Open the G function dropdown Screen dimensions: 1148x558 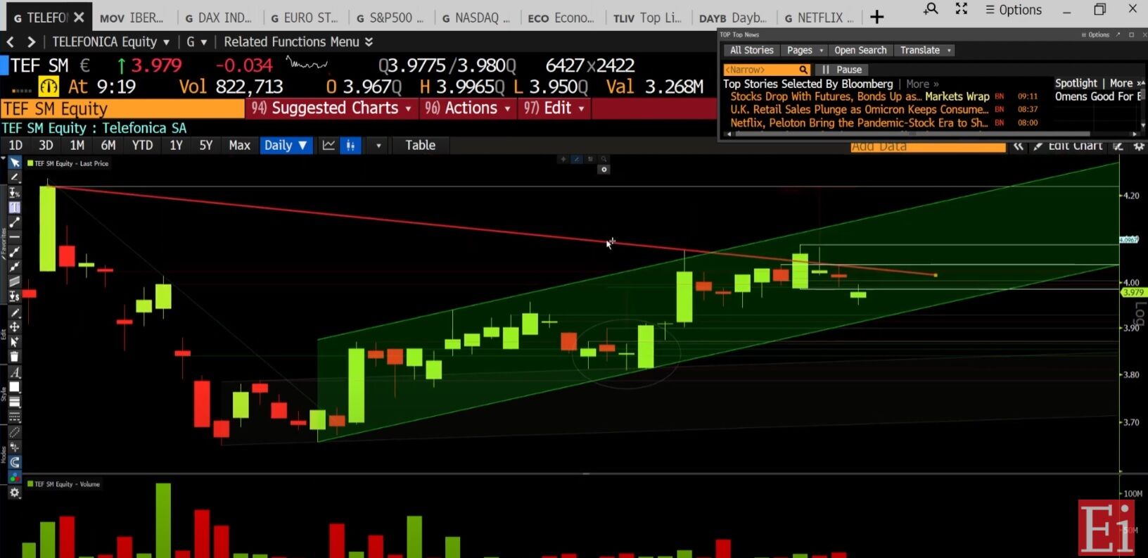point(196,42)
